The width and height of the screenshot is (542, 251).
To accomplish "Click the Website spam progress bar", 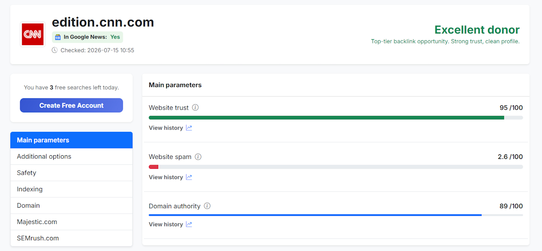I will point(336,167).
